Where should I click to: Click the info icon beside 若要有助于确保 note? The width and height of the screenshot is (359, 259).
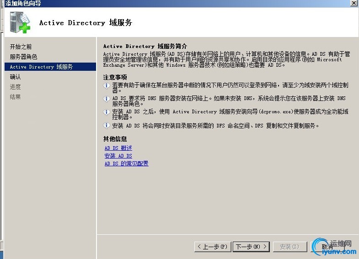(x=106, y=86)
